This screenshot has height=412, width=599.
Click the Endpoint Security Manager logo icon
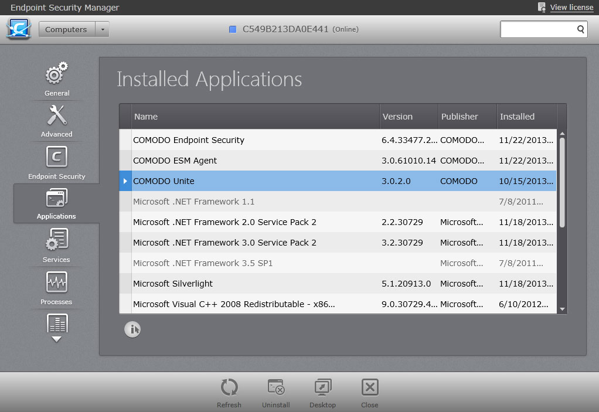click(19, 29)
